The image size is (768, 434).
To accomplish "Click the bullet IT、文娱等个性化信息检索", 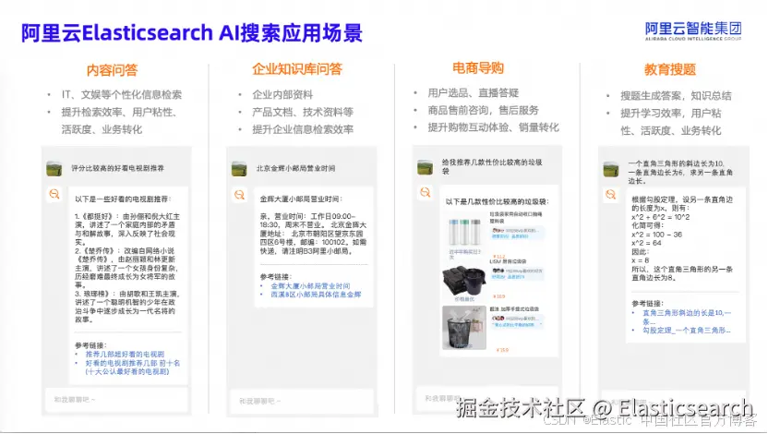I will click(x=122, y=94).
